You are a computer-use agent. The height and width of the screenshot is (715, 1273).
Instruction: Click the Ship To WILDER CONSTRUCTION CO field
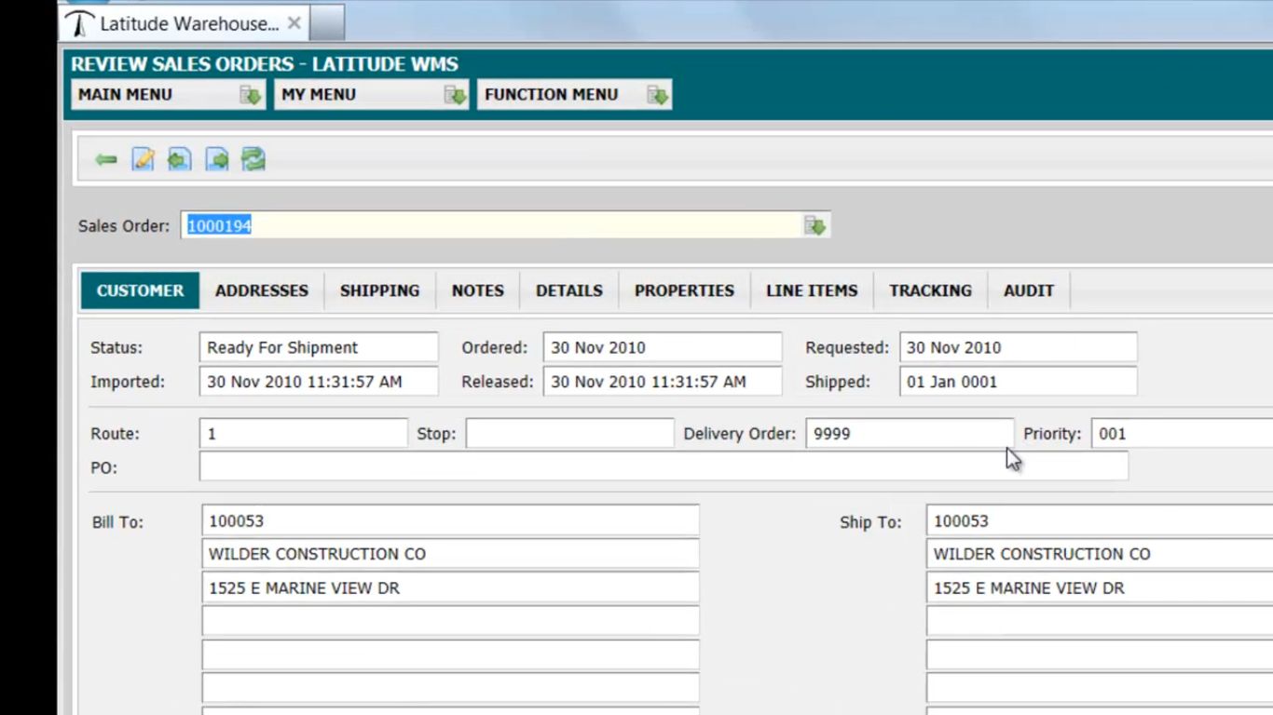(1100, 554)
